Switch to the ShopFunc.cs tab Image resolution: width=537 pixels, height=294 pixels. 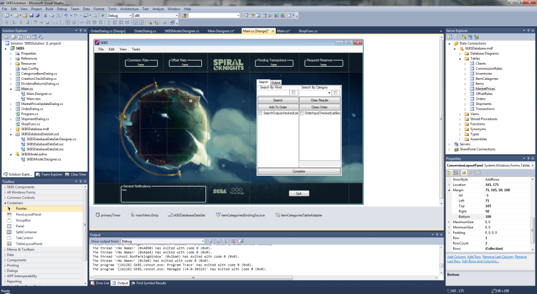coord(308,31)
